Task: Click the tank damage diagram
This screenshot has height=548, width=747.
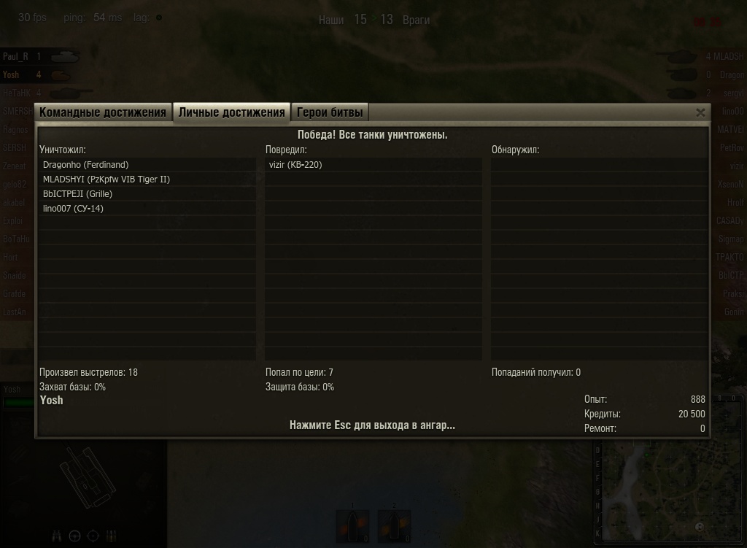Action: (88, 477)
